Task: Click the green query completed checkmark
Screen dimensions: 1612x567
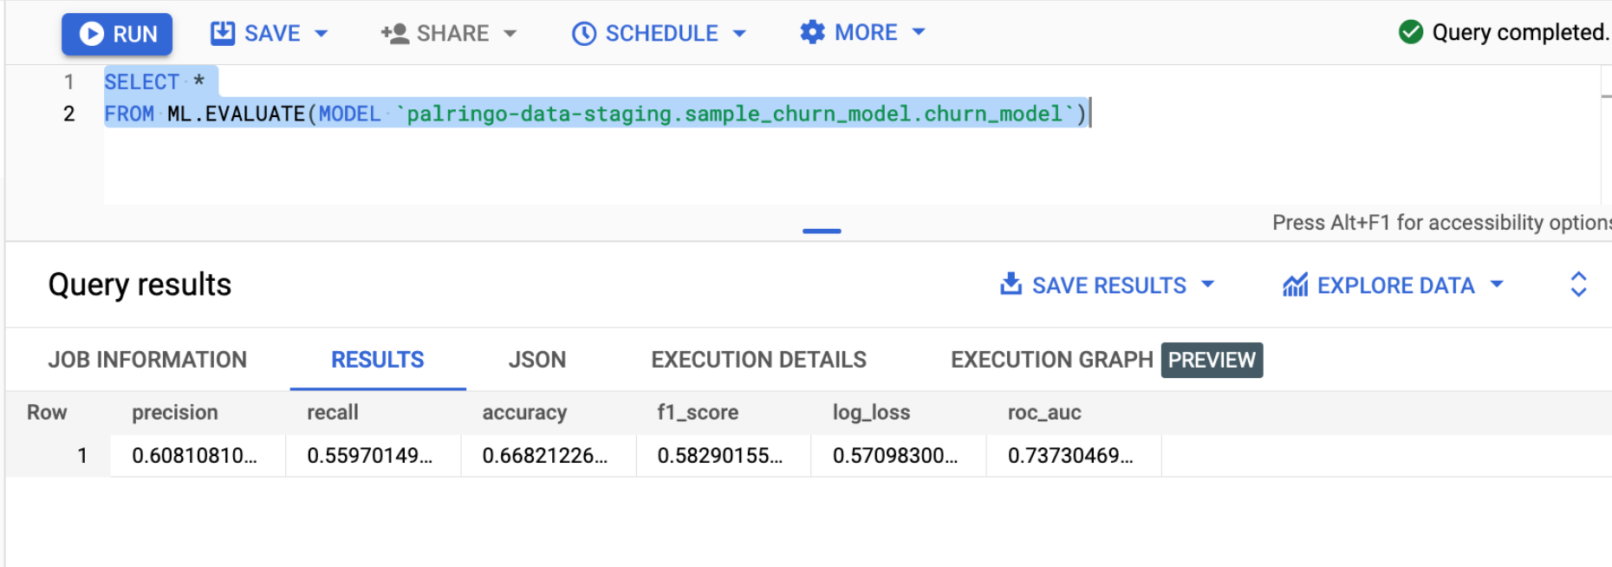Action: pos(1410,32)
